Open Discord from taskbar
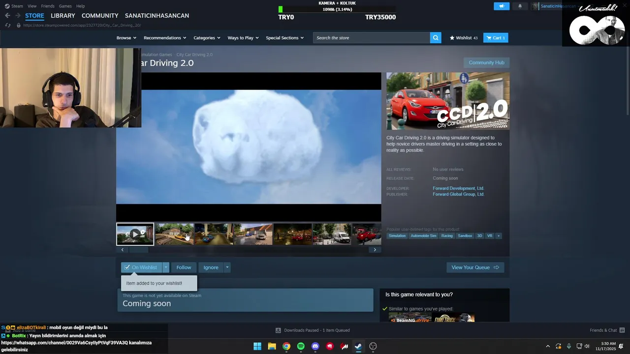630x354 pixels. pyautogui.click(x=315, y=346)
